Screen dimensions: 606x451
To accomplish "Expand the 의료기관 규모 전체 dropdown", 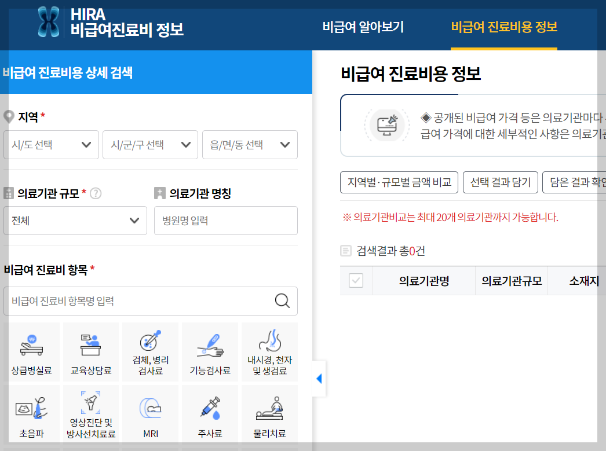I will coord(75,221).
